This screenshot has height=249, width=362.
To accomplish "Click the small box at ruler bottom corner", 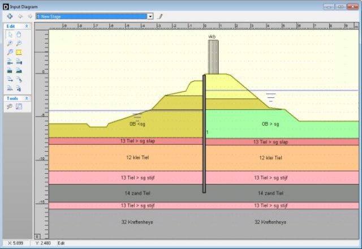I will 38,235.
